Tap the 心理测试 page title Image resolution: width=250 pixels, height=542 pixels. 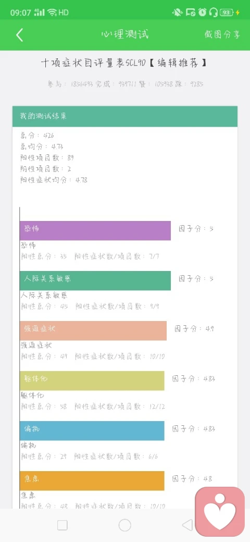coord(124,34)
